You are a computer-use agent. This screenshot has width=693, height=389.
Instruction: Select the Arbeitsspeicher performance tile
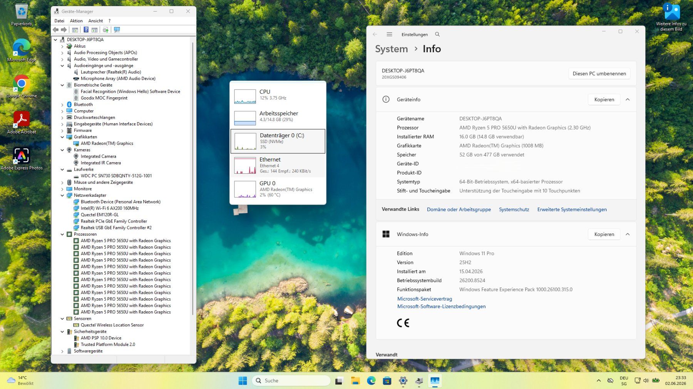click(278, 117)
